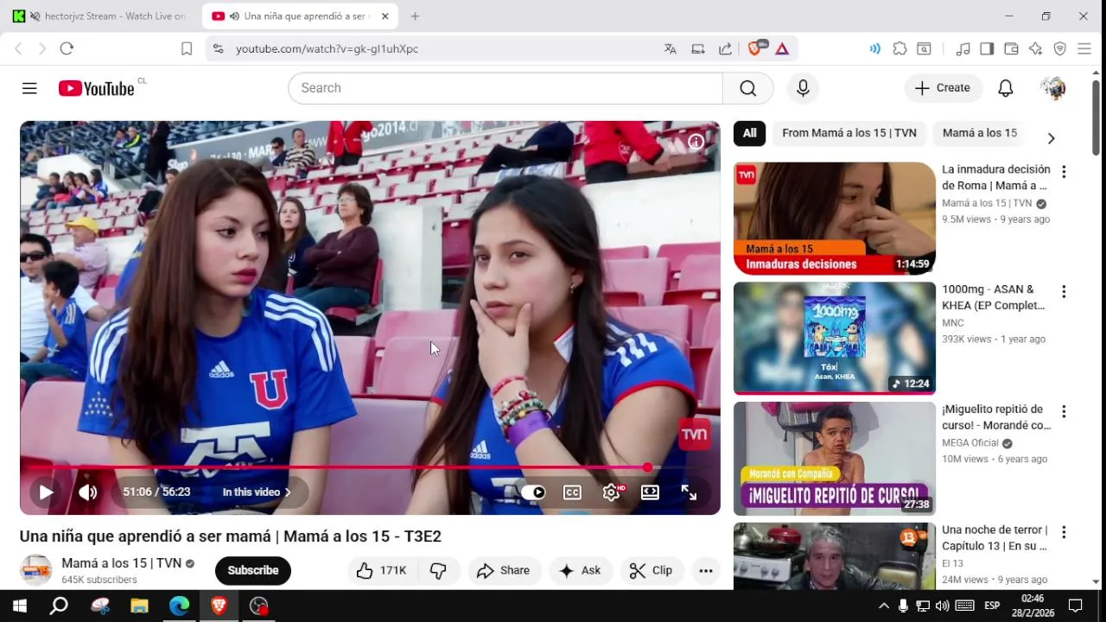Viewport: 1106px width, 622px height.
Task: Like the video with 171K likes
Action: [381, 570]
